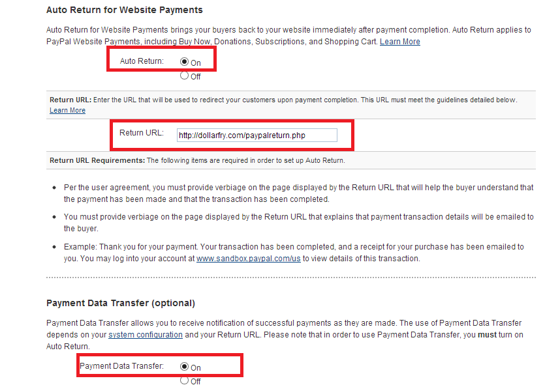
Task: Enable the Payment Data Transfer On option
Action: click(x=185, y=367)
